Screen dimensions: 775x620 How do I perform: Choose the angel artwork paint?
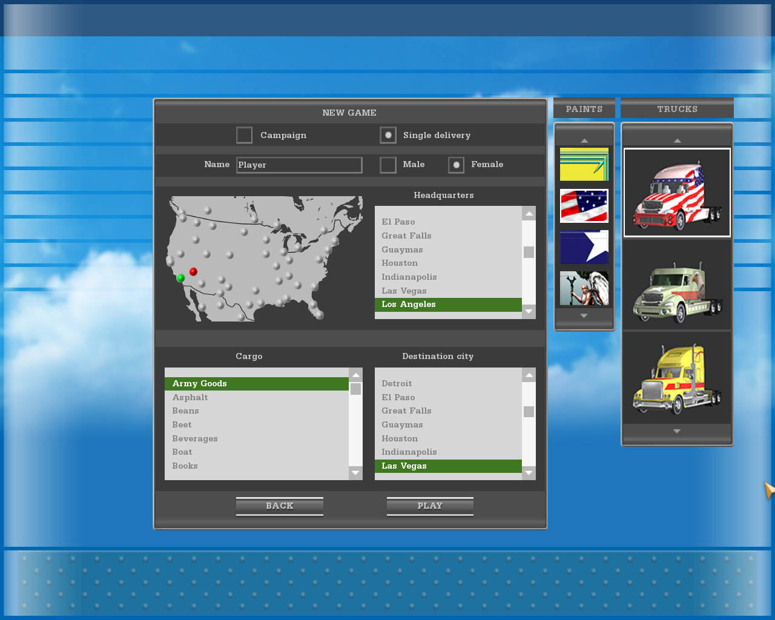[584, 288]
